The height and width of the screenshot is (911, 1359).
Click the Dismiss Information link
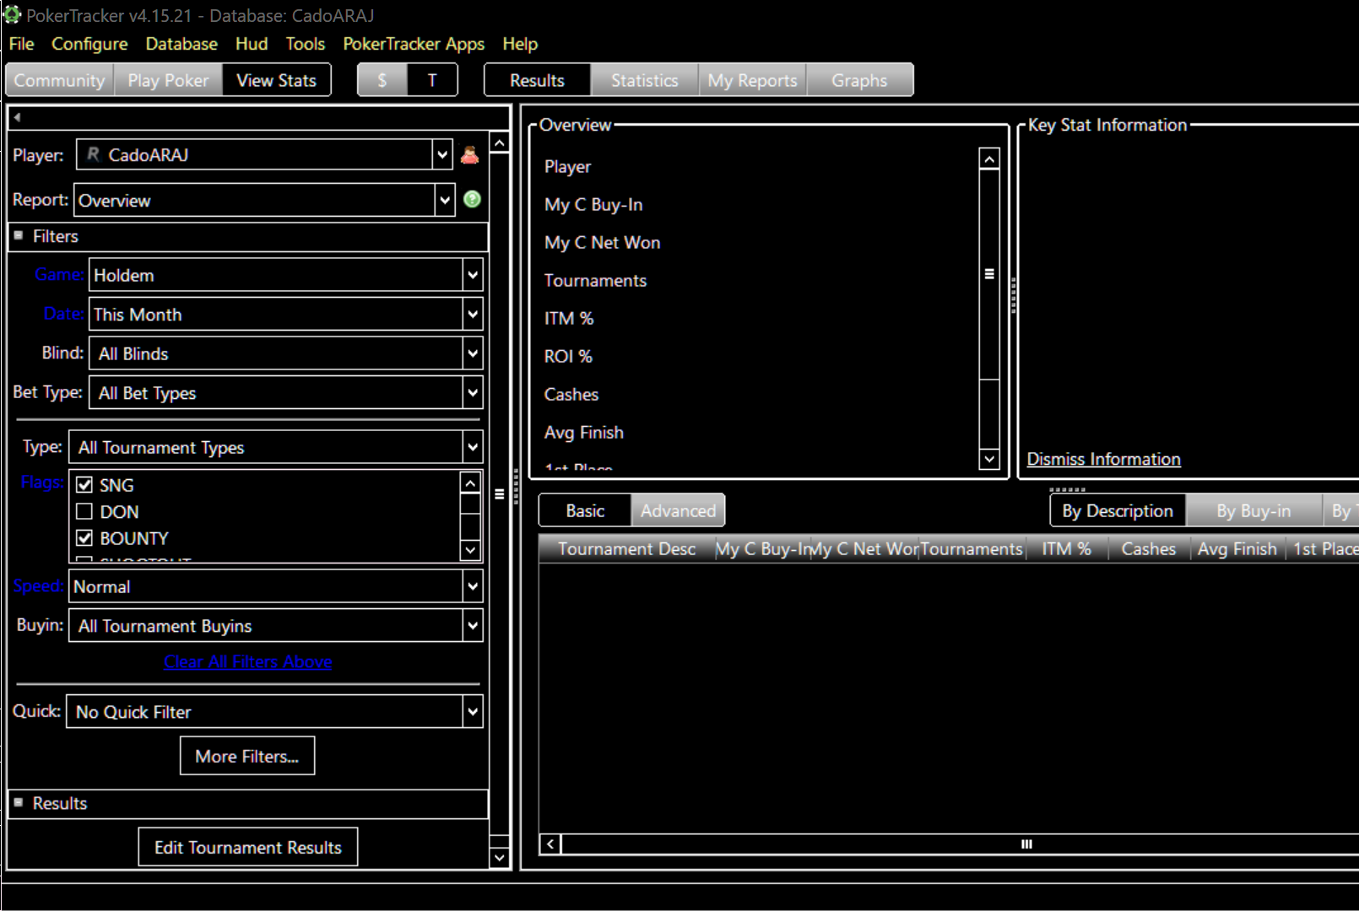1103,459
